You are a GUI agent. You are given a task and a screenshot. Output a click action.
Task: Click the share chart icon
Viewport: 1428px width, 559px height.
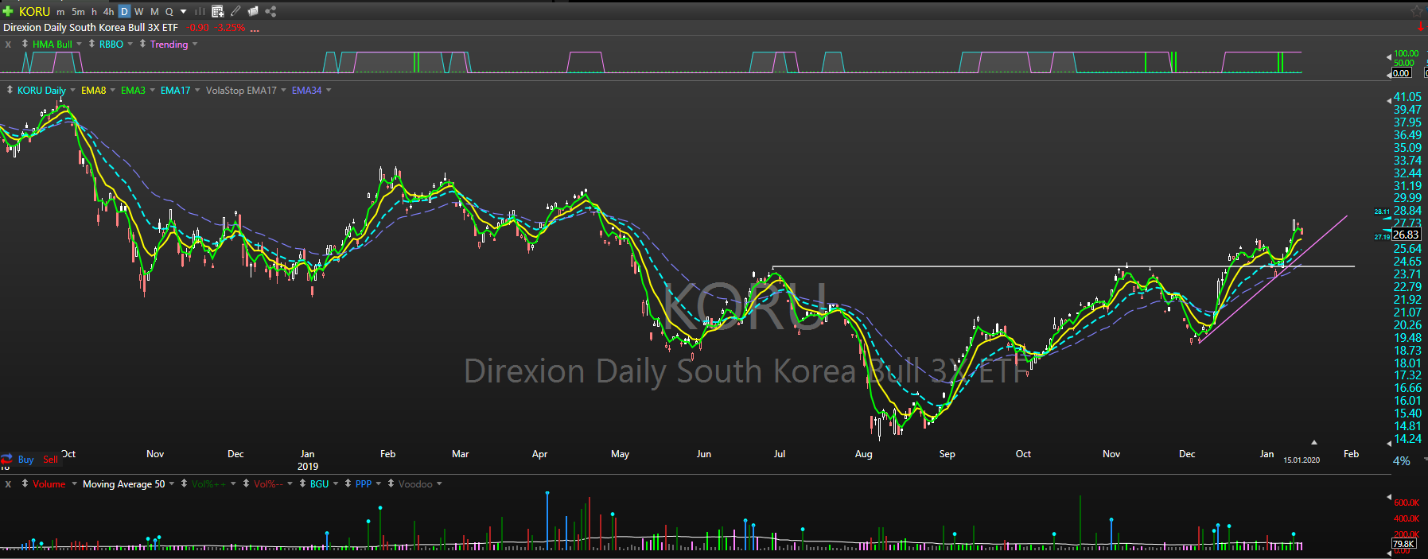coord(270,11)
